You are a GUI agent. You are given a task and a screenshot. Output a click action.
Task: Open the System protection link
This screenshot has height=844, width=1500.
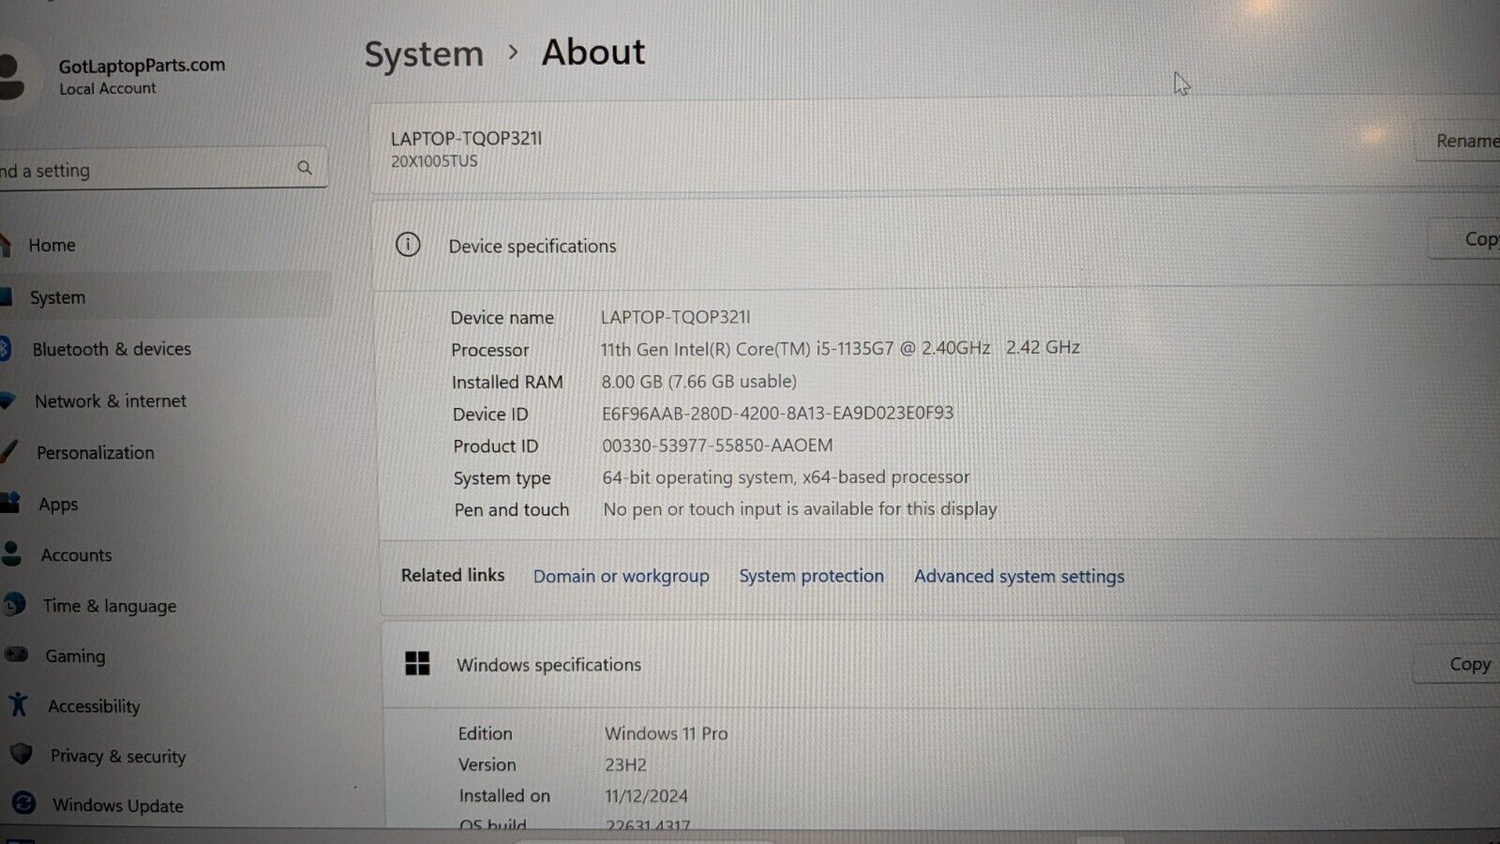811,576
